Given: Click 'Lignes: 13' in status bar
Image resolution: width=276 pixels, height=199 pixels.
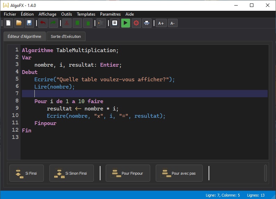Looking at the screenshot, I should 256,195.
